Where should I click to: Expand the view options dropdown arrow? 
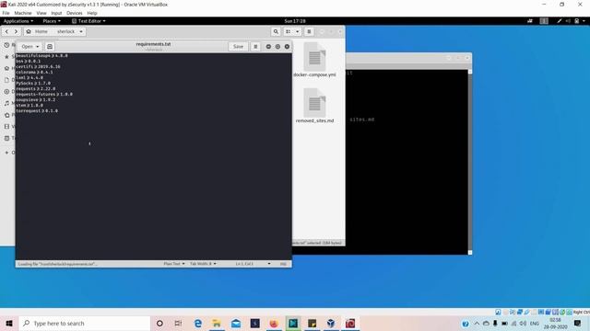click(297, 31)
